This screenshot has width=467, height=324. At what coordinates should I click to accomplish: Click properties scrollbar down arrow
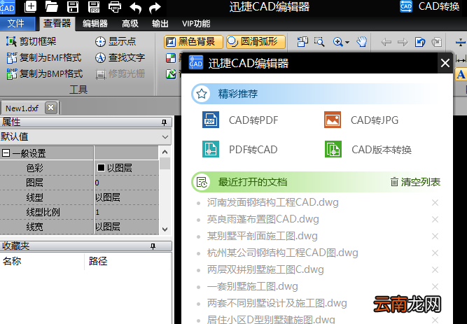(x=165, y=230)
